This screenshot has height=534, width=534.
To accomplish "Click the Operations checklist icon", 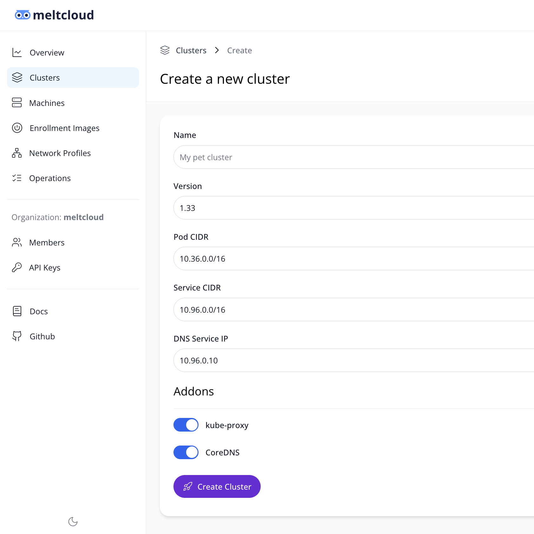I will pyautogui.click(x=17, y=178).
